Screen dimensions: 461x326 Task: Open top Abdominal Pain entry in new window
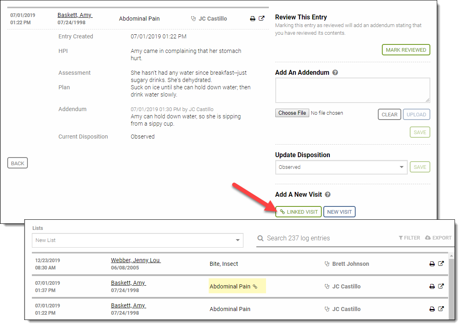(x=262, y=19)
